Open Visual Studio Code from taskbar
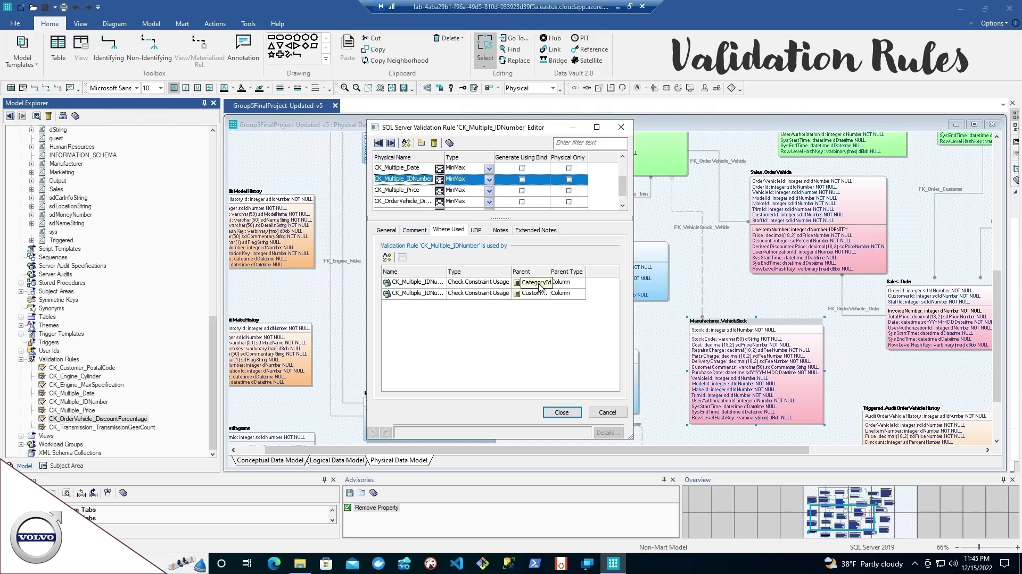 [456, 563]
